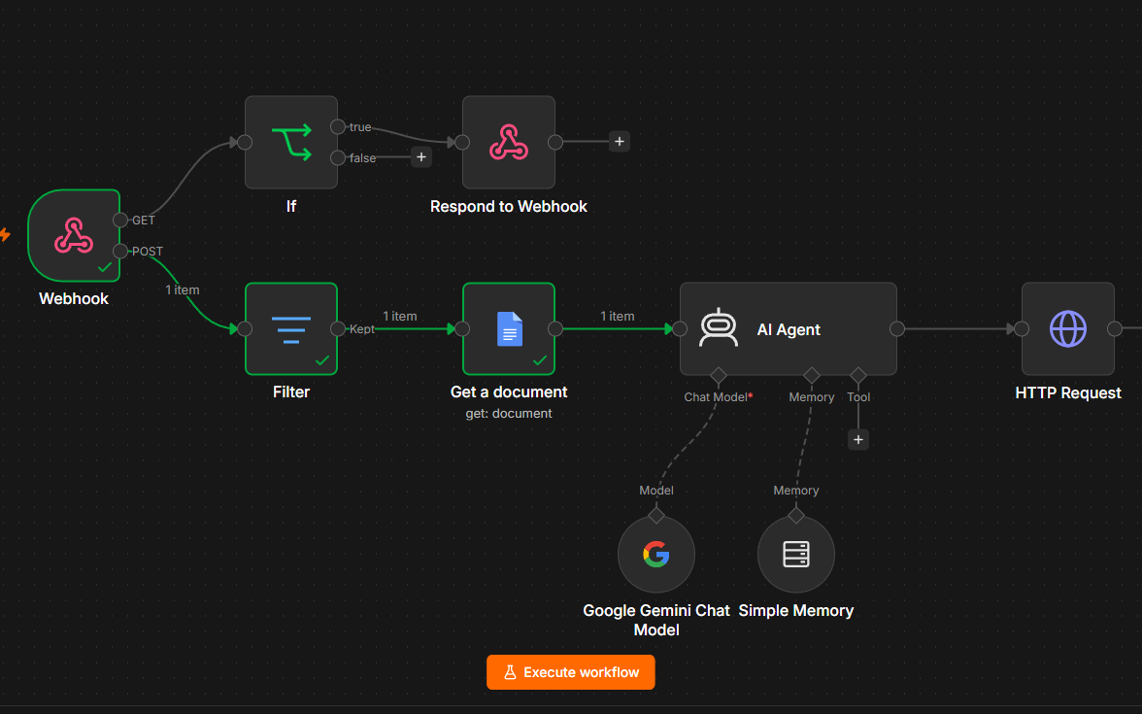Image resolution: width=1142 pixels, height=714 pixels.
Task: Click the AI Agent output connector
Action: tap(897, 328)
